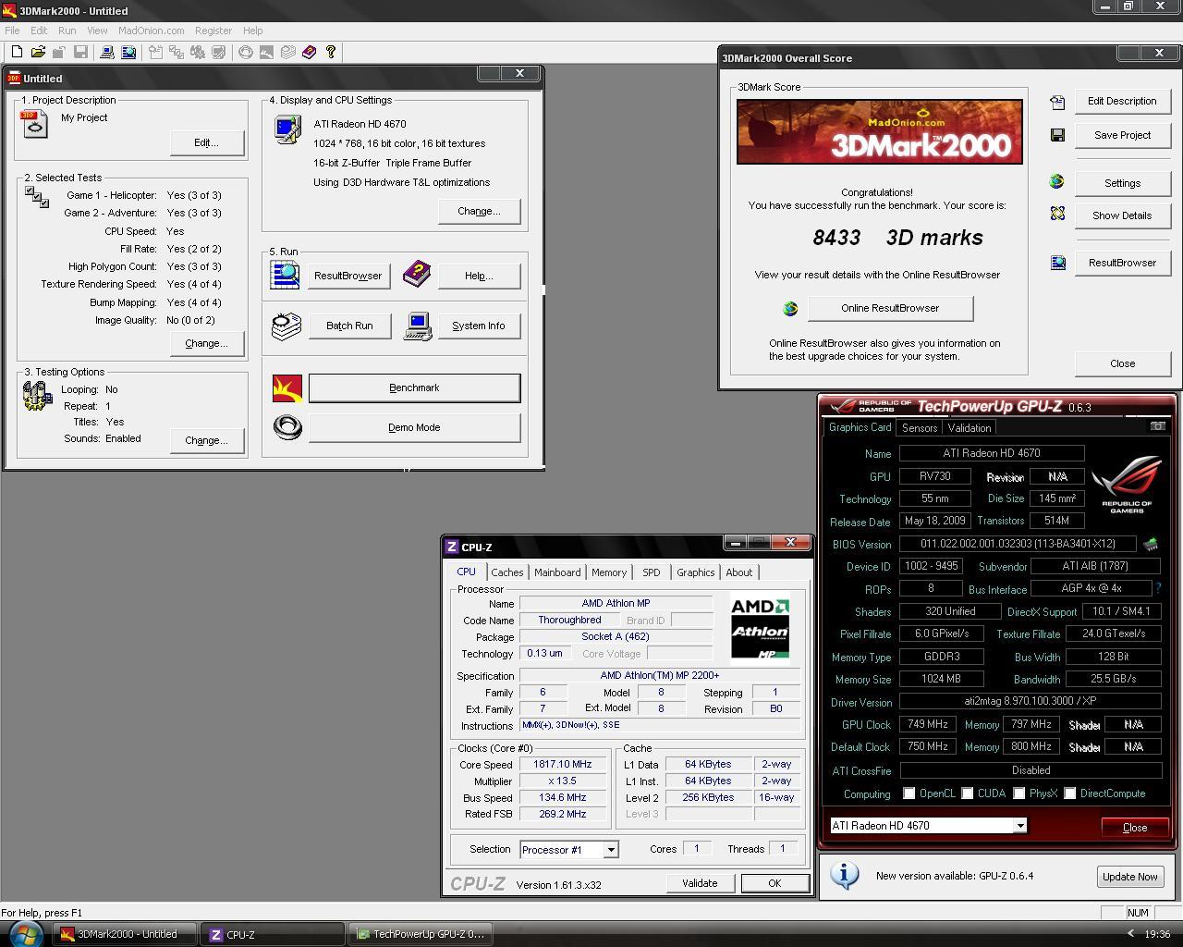Enable the PhysX checkbox in GPU-Z
The height and width of the screenshot is (947, 1183).
(x=1018, y=793)
